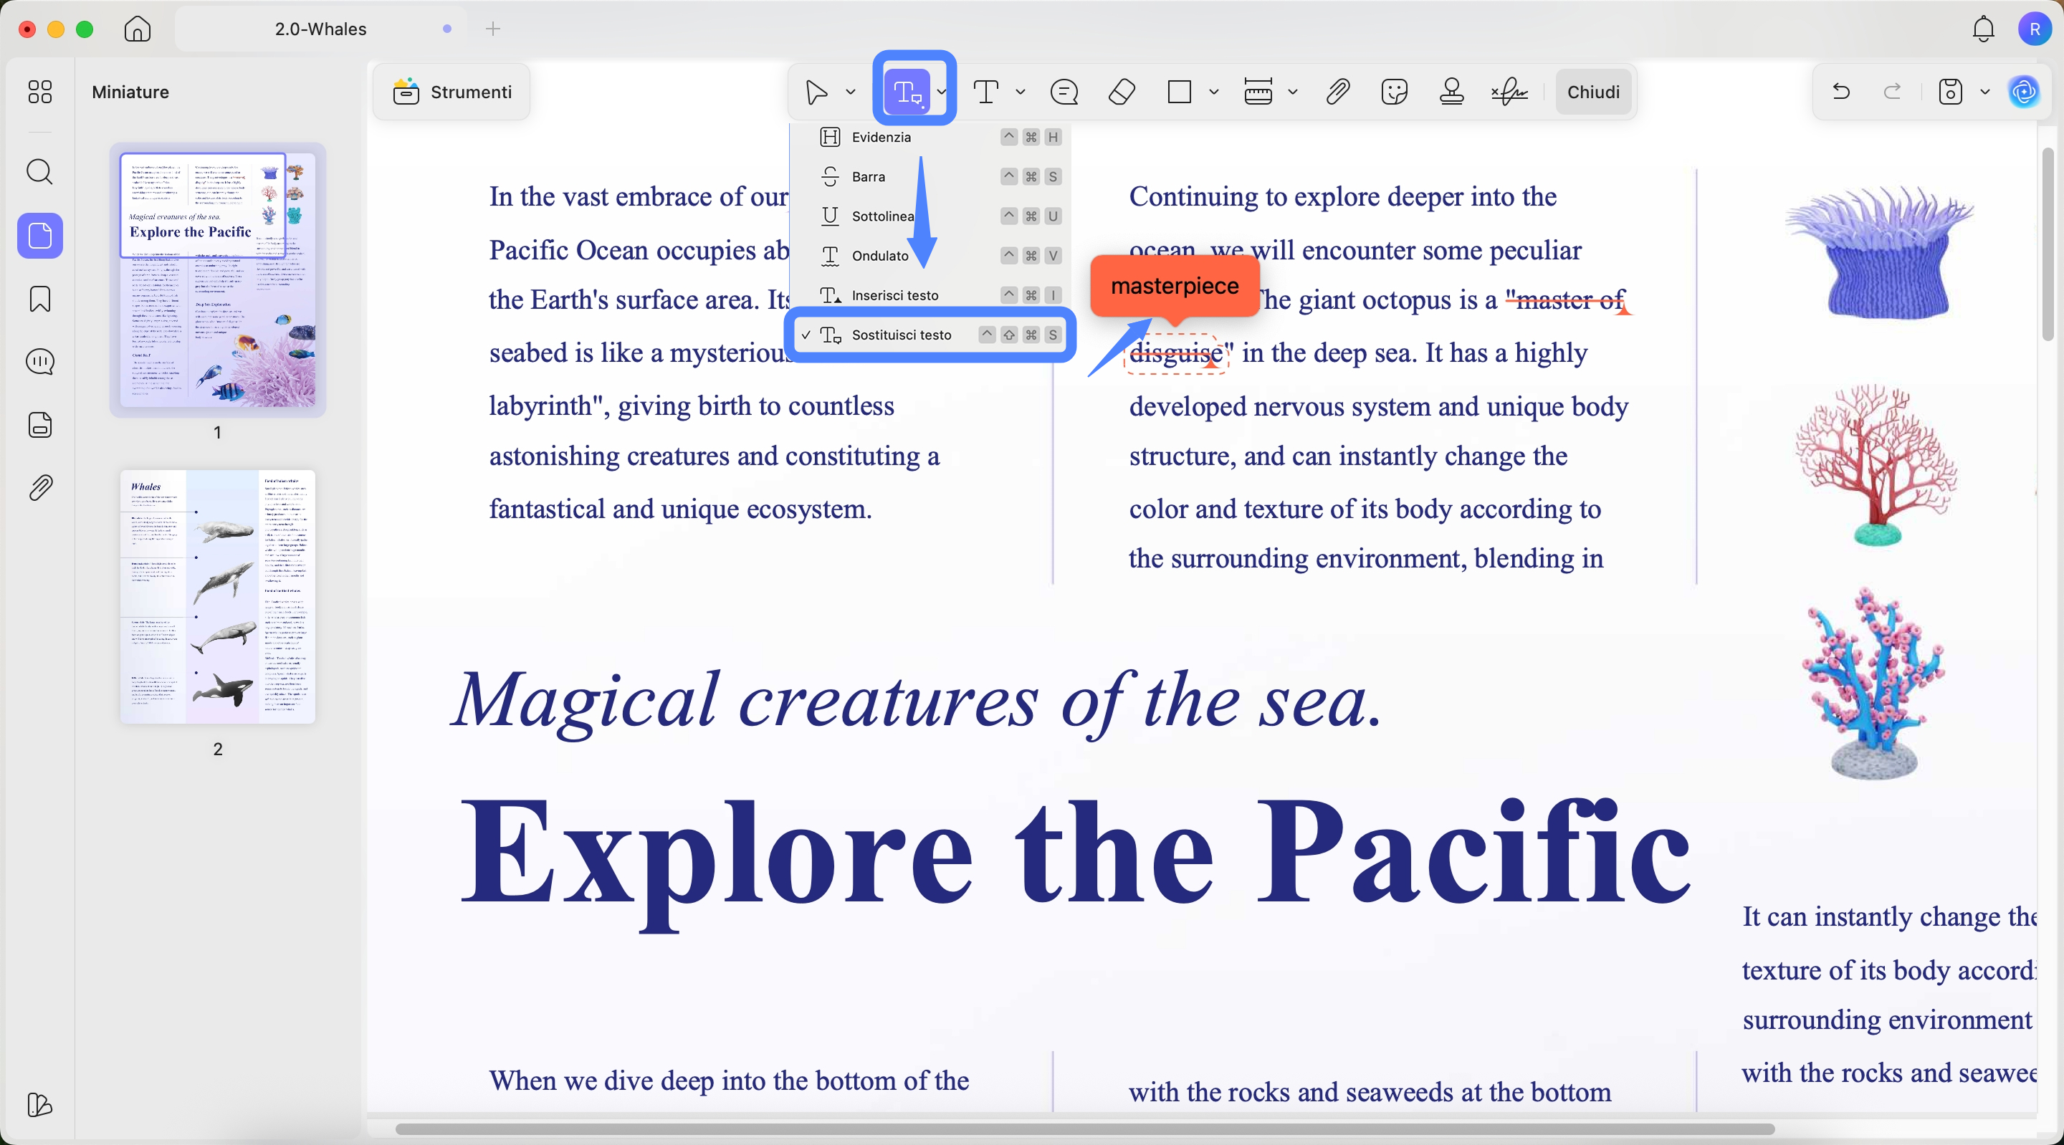Select the rectangle shape tool
This screenshot has height=1145, width=2064.
[1180, 92]
